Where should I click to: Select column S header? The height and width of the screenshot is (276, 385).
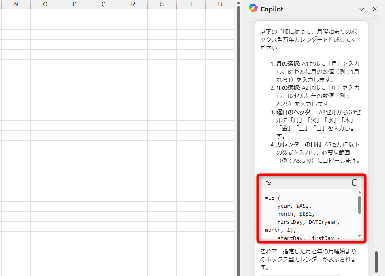click(x=162, y=4)
